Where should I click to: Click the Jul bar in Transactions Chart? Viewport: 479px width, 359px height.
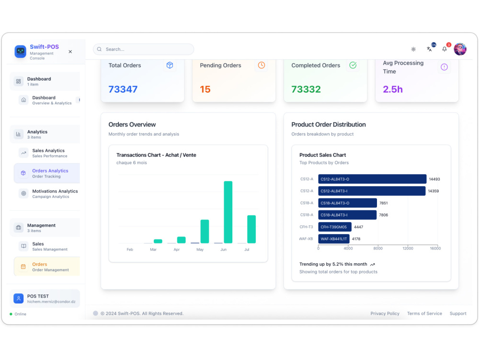[x=251, y=229]
